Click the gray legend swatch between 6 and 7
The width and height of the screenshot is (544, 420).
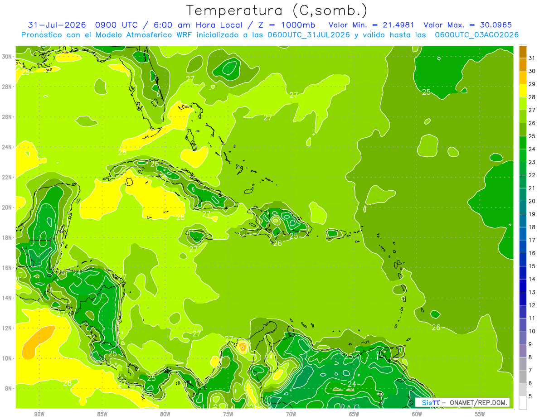click(x=523, y=377)
